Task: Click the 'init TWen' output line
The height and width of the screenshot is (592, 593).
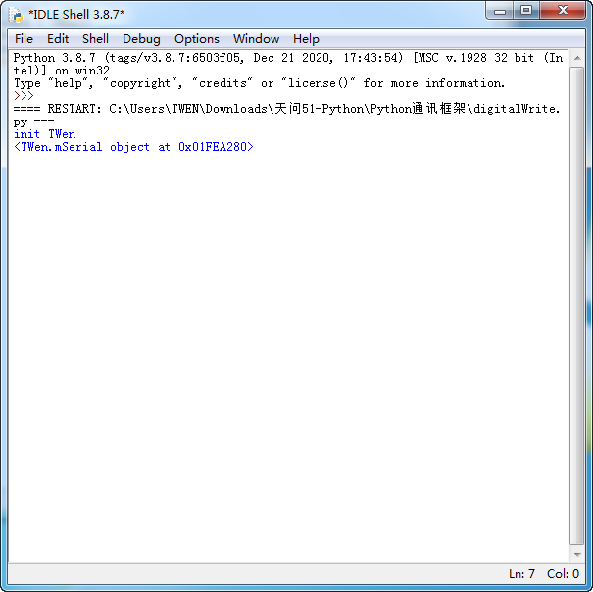Action: (x=45, y=134)
